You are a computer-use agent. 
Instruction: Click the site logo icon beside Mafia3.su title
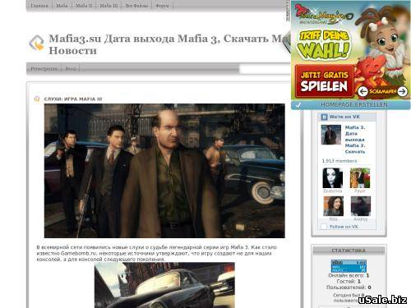click(x=37, y=43)
